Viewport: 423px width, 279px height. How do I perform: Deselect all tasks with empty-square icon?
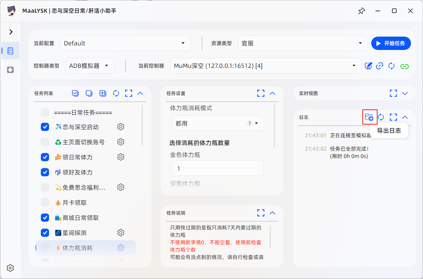[x=89, y=93]
